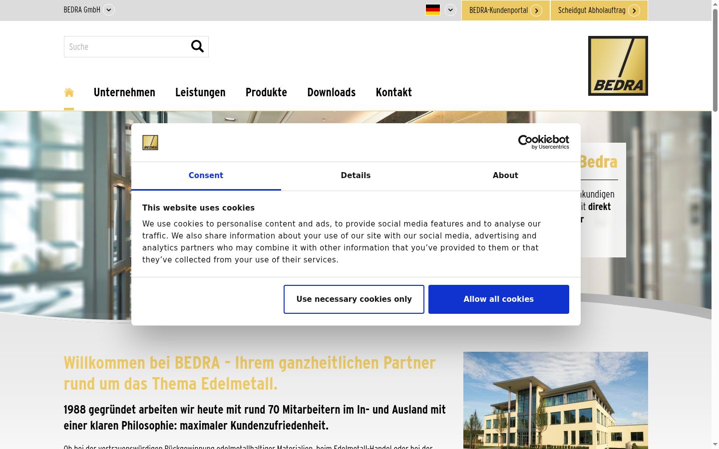
Task: Open the Produkte menu
Action: 266,92
